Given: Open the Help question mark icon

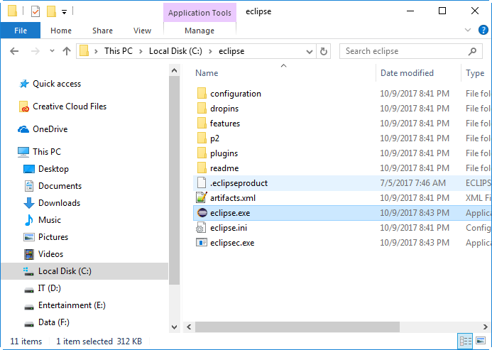Looking at the screenshot, I should (x=483, y=30).
